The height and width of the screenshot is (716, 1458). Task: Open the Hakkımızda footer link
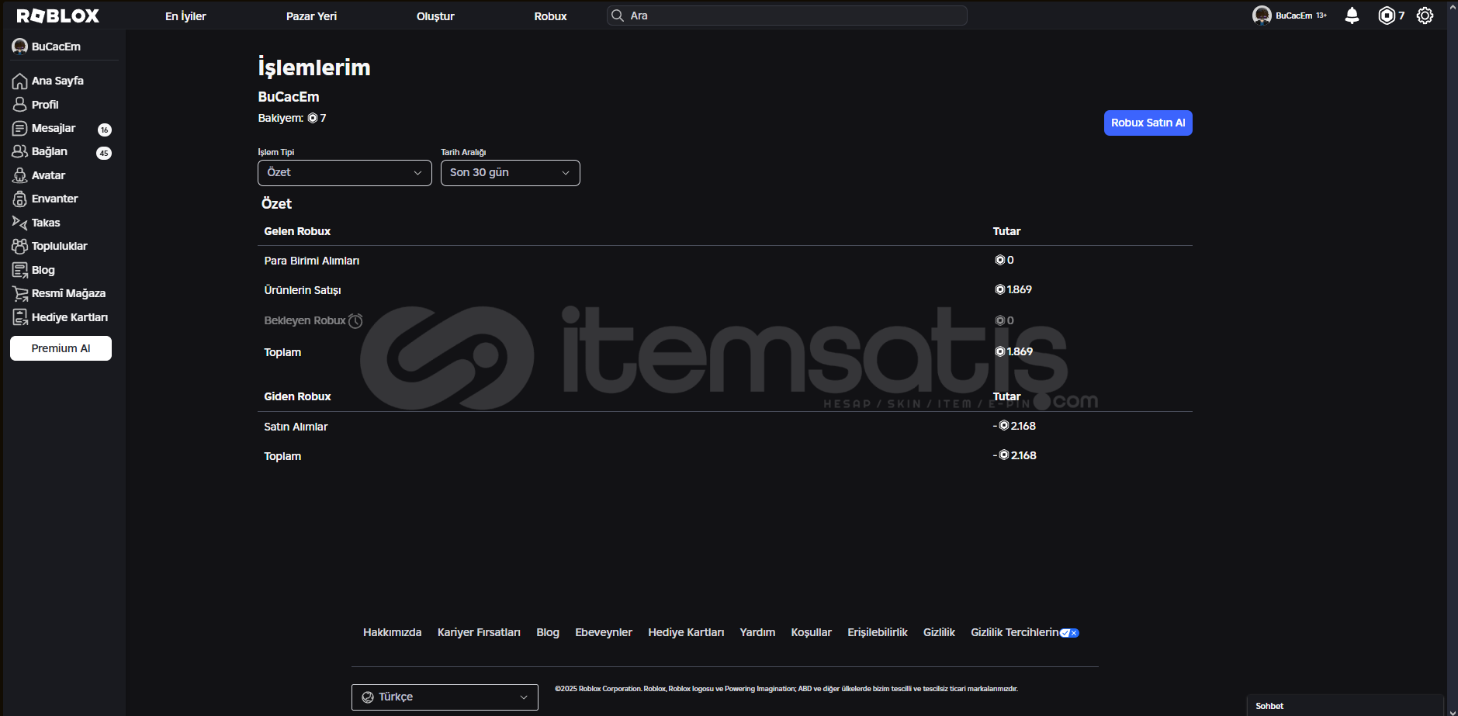tap(393, 632)
